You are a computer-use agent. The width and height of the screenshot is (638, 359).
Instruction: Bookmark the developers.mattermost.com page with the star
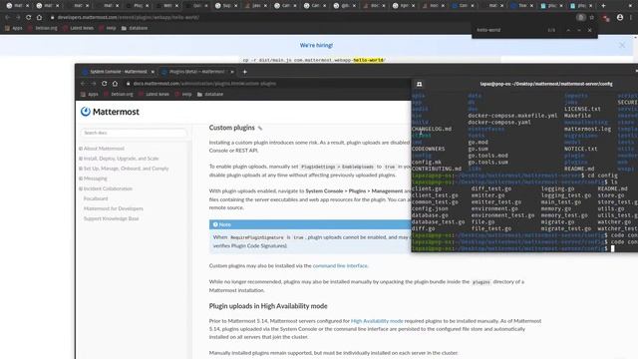pyautogui.click(x=592, y=18)
